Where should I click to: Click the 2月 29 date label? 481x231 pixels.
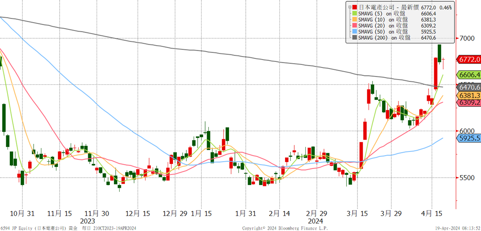click(x=316, y=213)
